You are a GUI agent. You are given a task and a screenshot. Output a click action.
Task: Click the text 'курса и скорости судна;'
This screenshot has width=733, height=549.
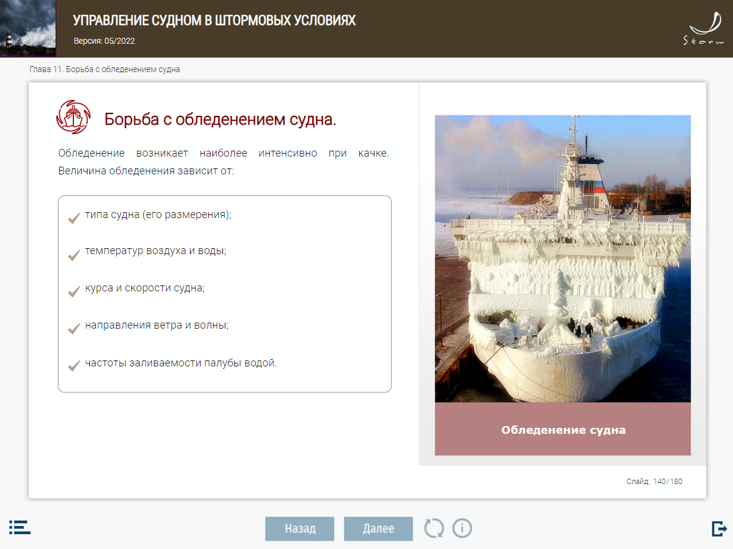click(x=144, y=288)
